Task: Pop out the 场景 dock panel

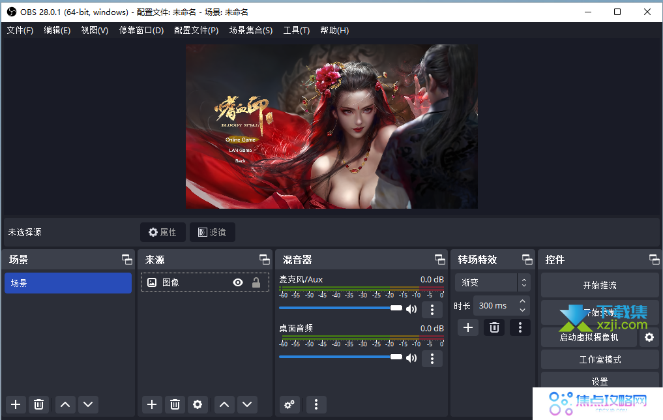Action: point(127,260)
